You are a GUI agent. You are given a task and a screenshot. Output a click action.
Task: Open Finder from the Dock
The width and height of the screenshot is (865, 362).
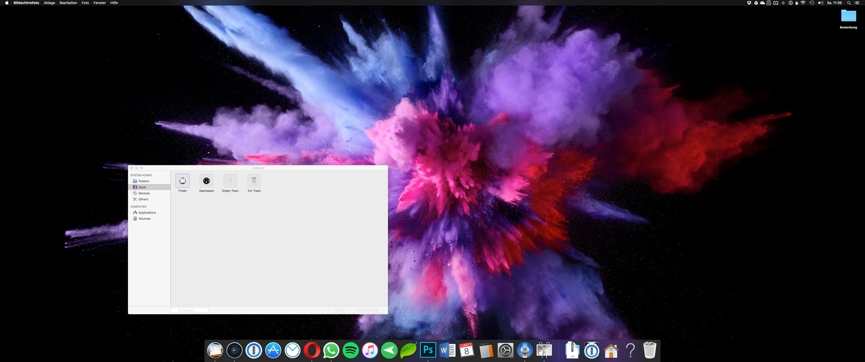pyautogui.click(x=215, y=350)
